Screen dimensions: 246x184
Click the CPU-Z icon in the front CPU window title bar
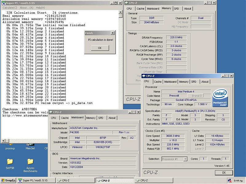point(144,76)
